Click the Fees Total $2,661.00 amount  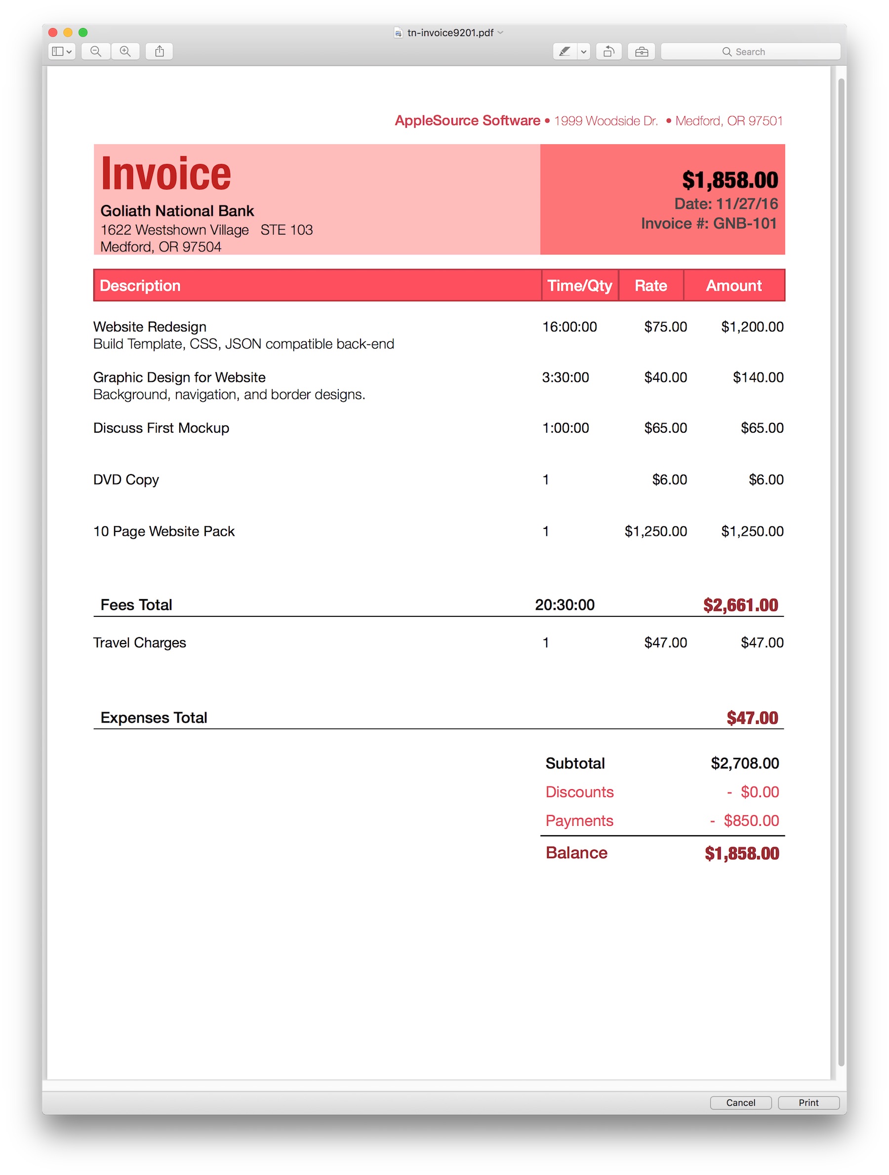coord(740,605)
